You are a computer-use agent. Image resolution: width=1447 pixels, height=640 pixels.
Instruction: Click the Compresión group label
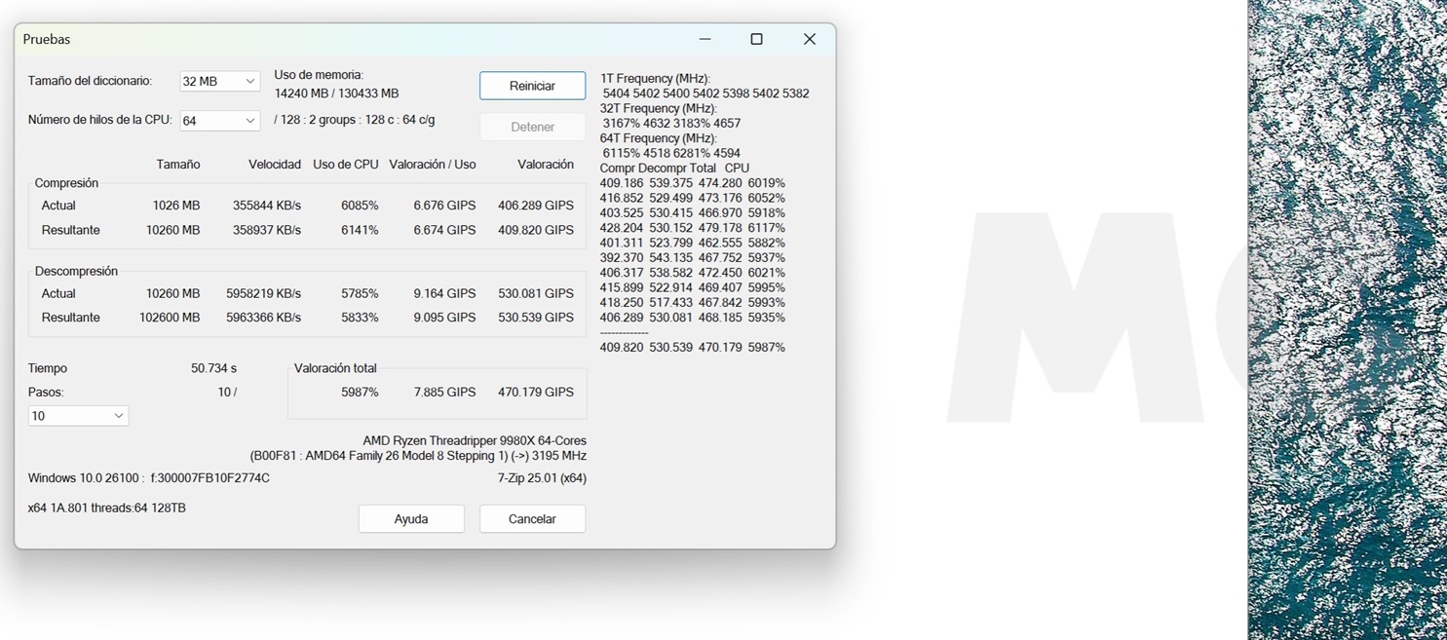(66, 183)
